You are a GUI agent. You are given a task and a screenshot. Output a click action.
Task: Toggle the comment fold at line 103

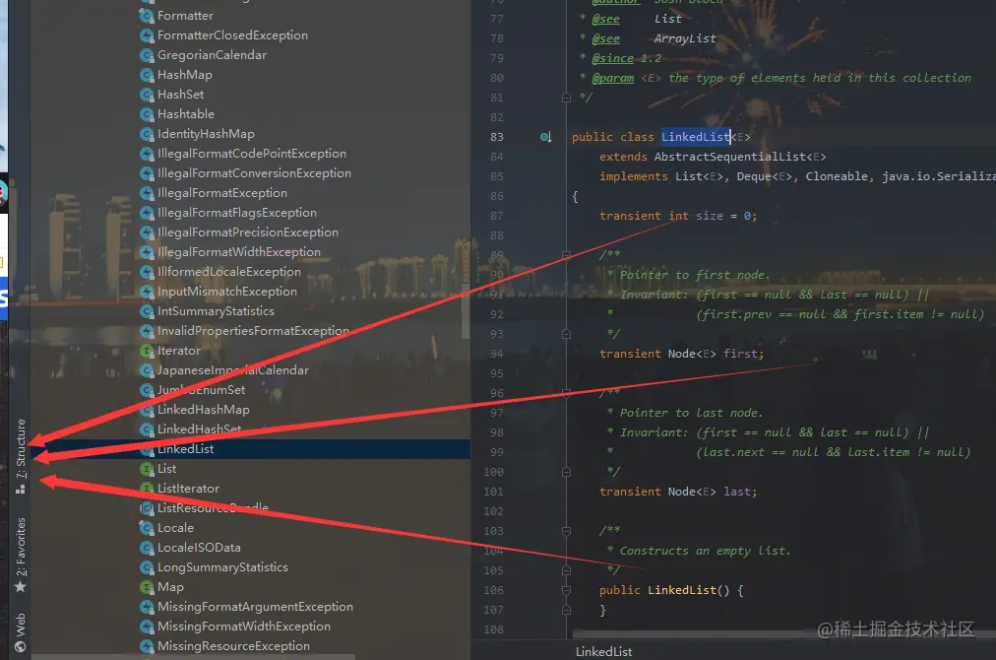pos(566,531)
